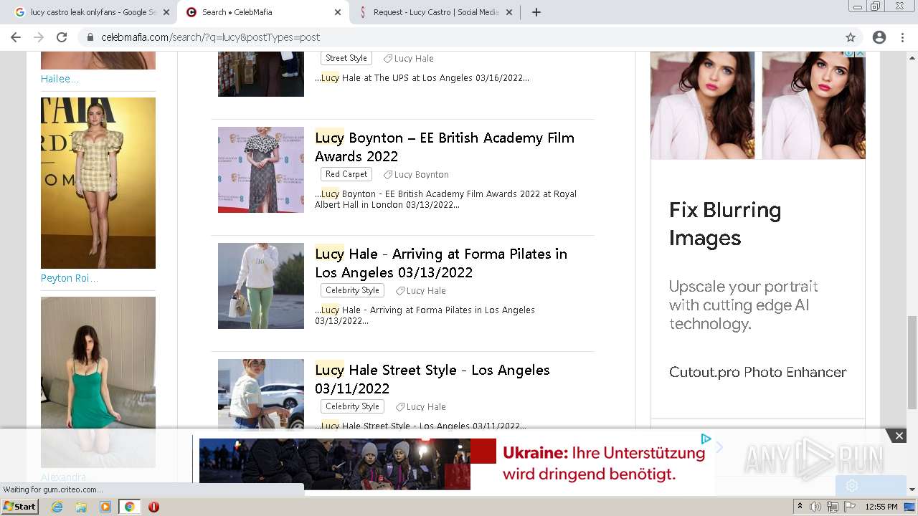Viewport: 918px width, 516px height.
Task: Show hidden system tray icons
Action: [x=800, y=507]
